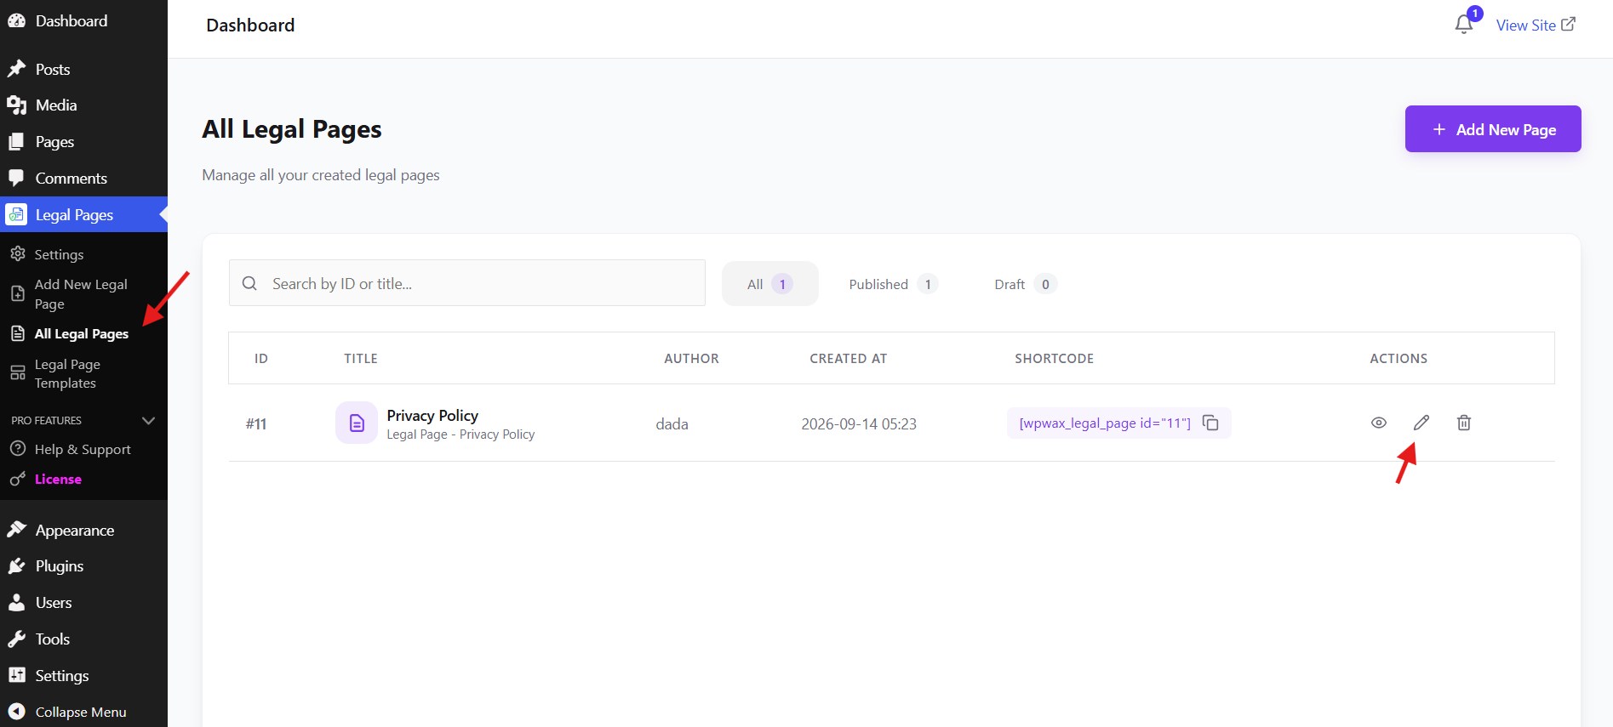Open Add New Legal Page submenu

tap(81, 294)
